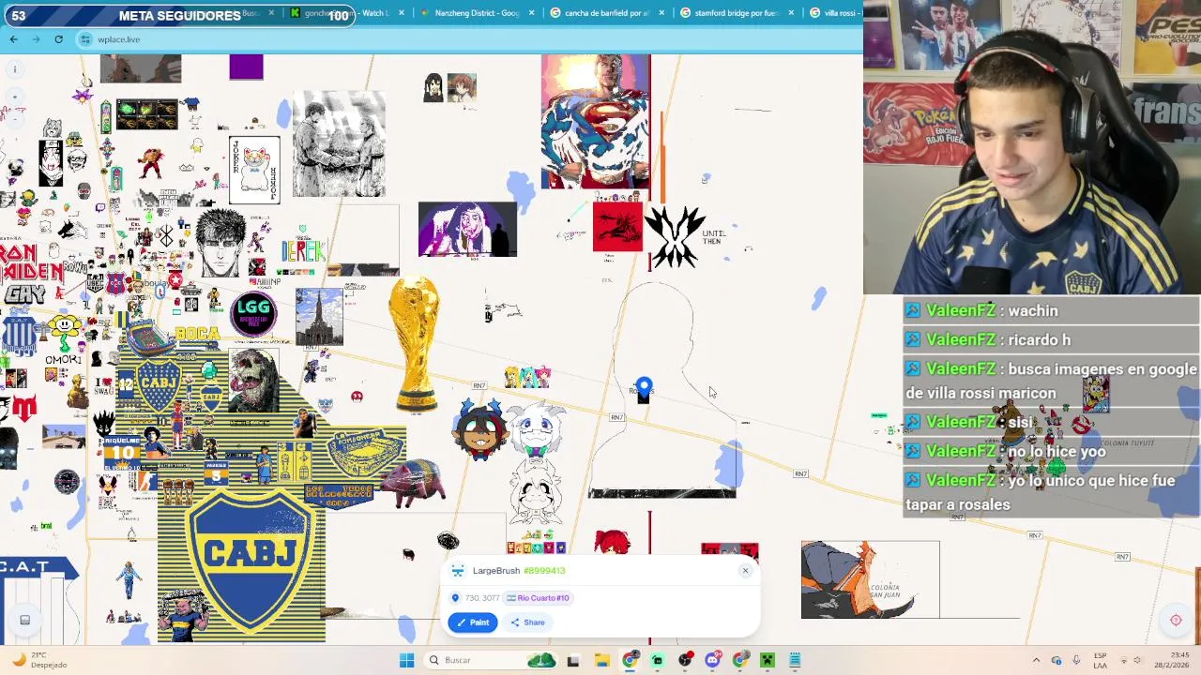The height and width of the screenshot is (675, 1201).
Task: Show hidden system tray icons
Action: pos(1036,660)
